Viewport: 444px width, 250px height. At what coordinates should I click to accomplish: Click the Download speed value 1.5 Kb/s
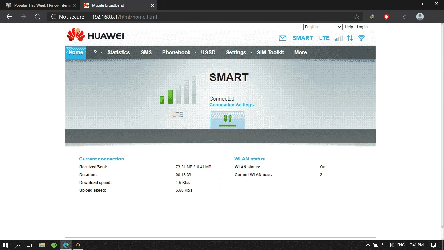tap(183, 183)
